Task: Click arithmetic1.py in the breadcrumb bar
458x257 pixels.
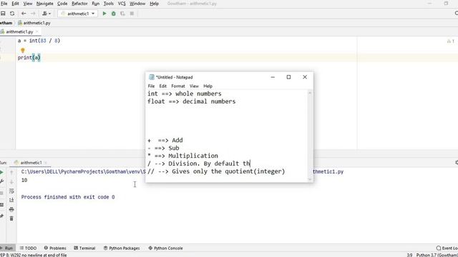Action: (34, 23)
